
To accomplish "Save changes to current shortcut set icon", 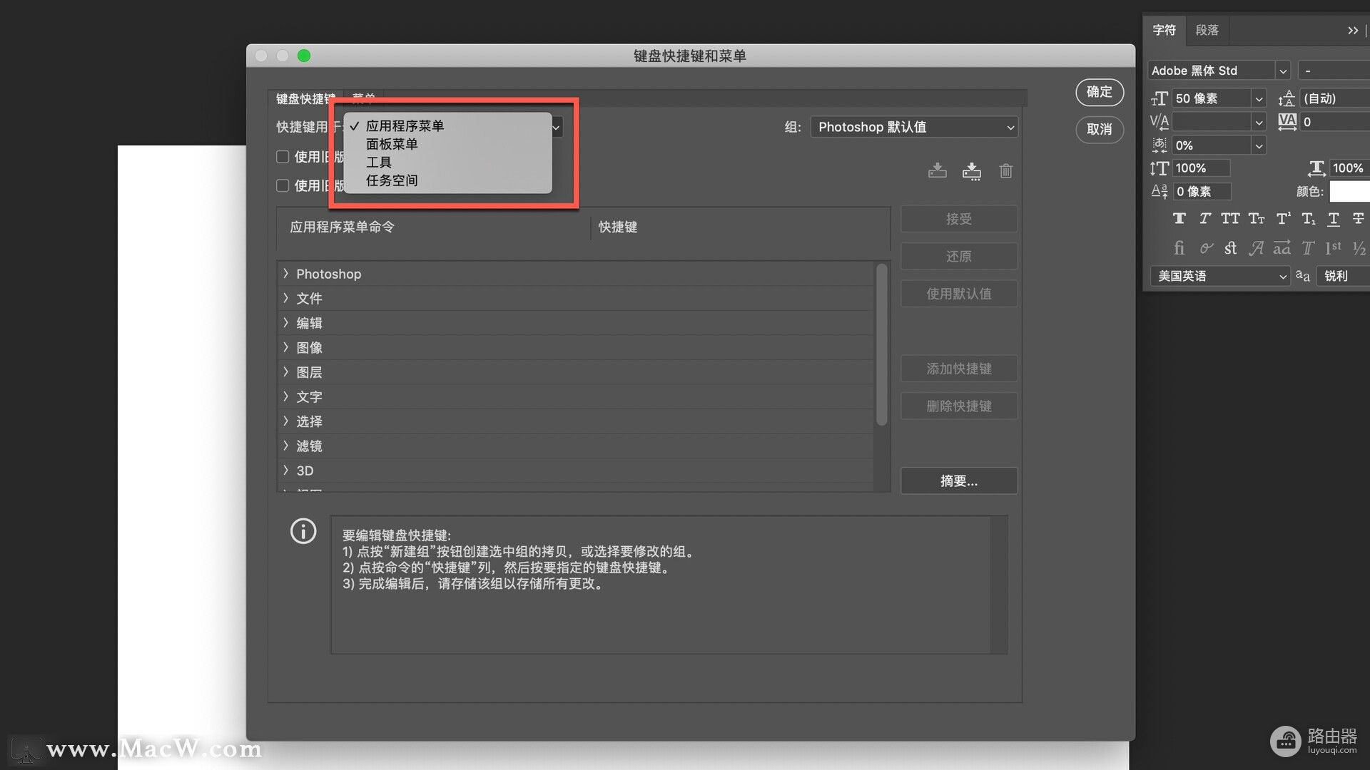I will pyautogui.click(x=937, y=170).
